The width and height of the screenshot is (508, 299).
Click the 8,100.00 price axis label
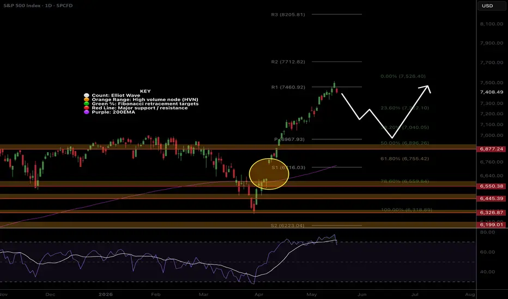pyautogui.click(x=492, y=24)
